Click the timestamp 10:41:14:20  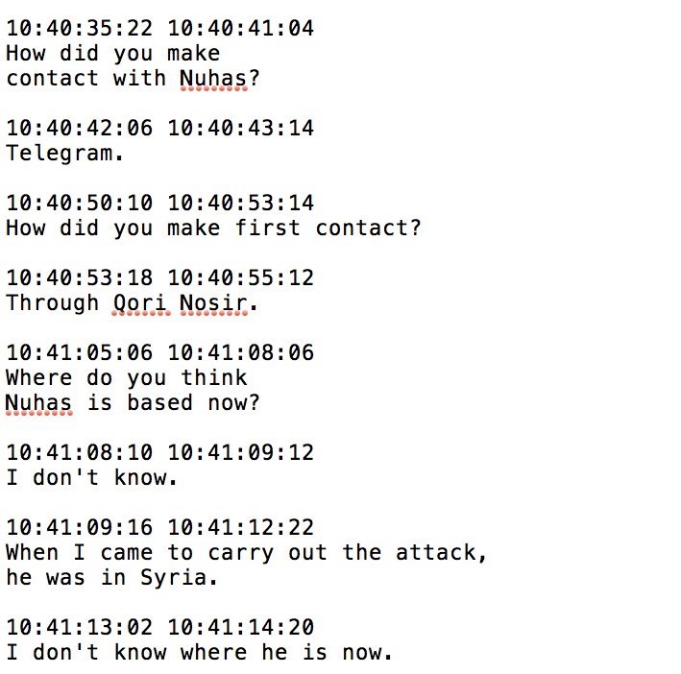pyautogui.click(x=240, y=627)
